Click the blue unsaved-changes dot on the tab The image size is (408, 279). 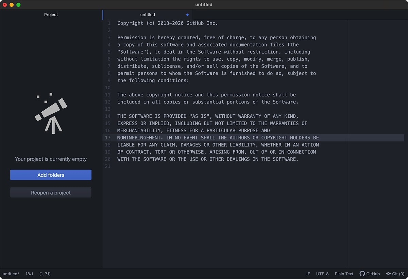pos(187,15)
